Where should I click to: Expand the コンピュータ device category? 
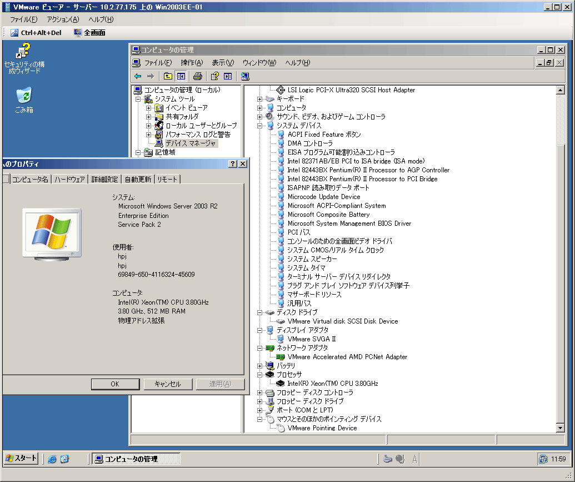click(x=259, y=108)
